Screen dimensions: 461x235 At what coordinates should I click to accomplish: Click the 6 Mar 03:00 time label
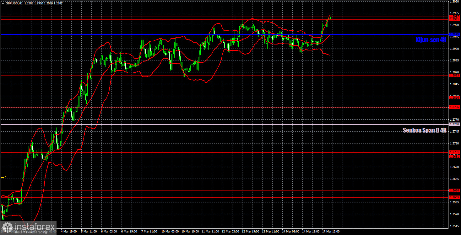[x=108, y=232]
